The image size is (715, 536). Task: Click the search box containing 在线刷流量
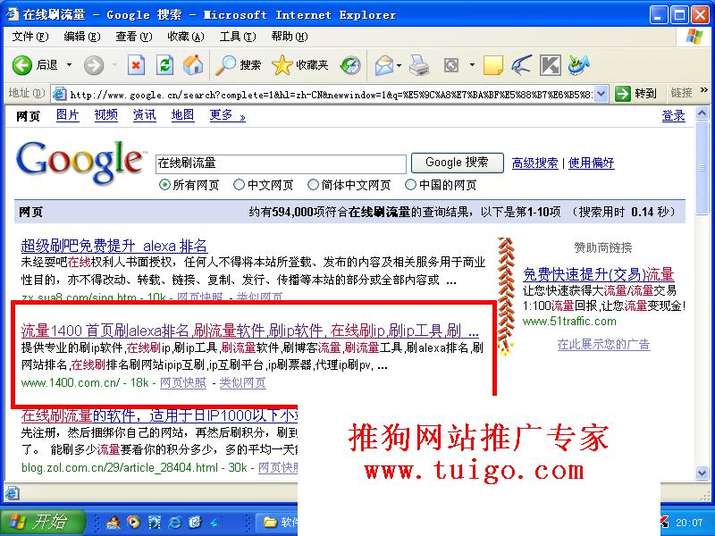[281, 163]
